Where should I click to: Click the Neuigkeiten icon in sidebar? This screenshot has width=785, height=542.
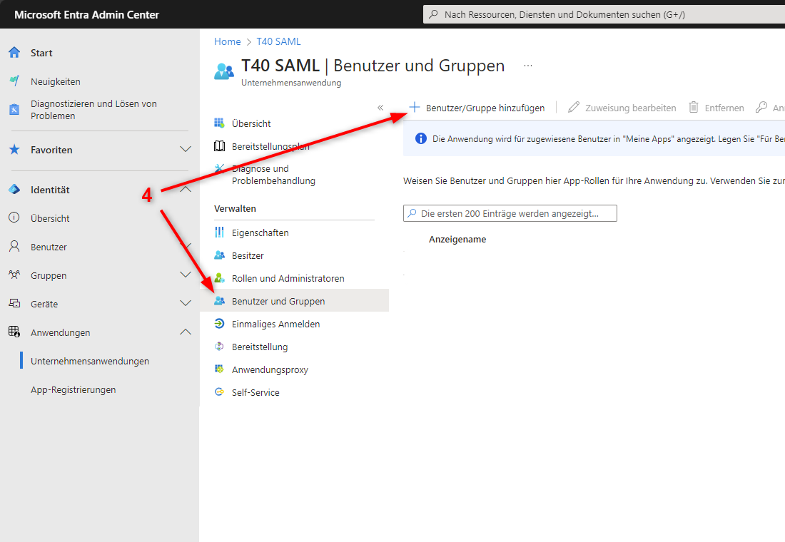click(14, 81)
